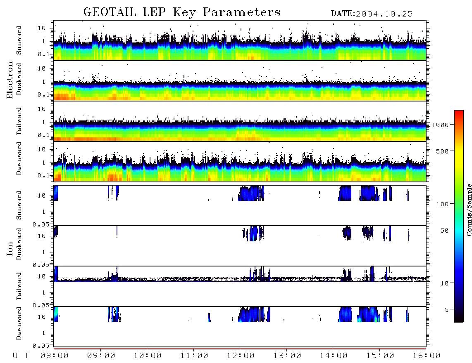
Task: Click the 100 value on the color scale
Action: pyautogui.click(x=443, y=204)
